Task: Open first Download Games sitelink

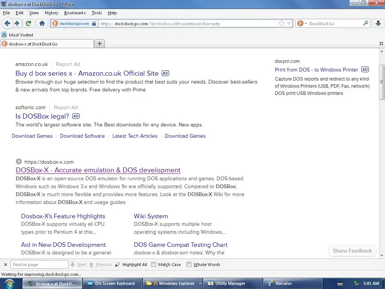Action: click(32, 136)
